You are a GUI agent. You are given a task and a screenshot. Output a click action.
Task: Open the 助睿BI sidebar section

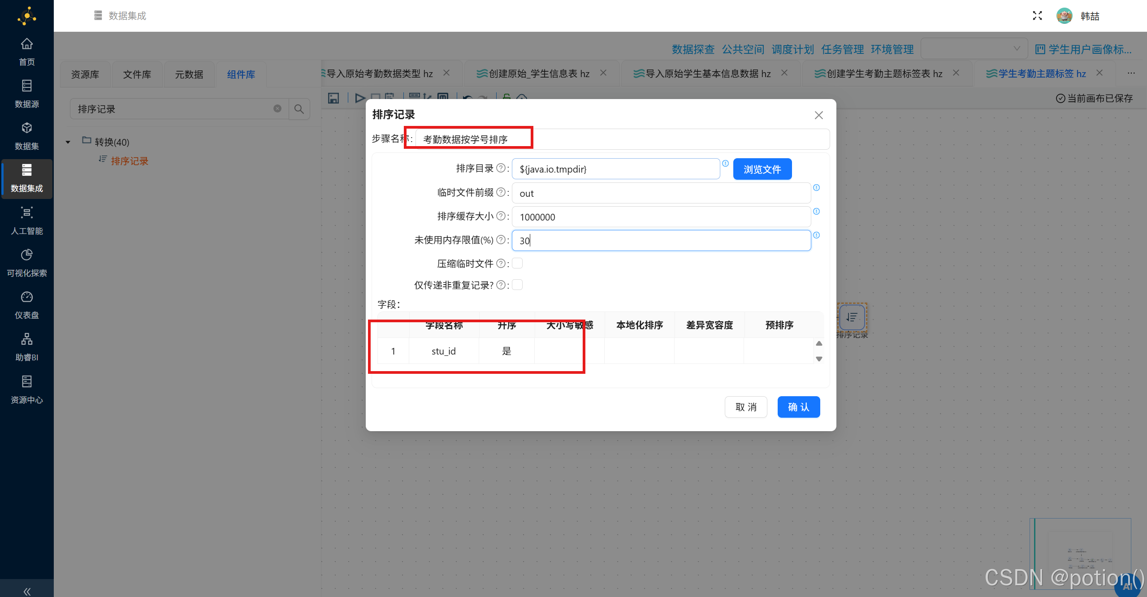(27, 348)
